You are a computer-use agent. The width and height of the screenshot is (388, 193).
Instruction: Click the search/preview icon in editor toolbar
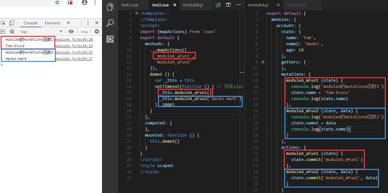218,5
